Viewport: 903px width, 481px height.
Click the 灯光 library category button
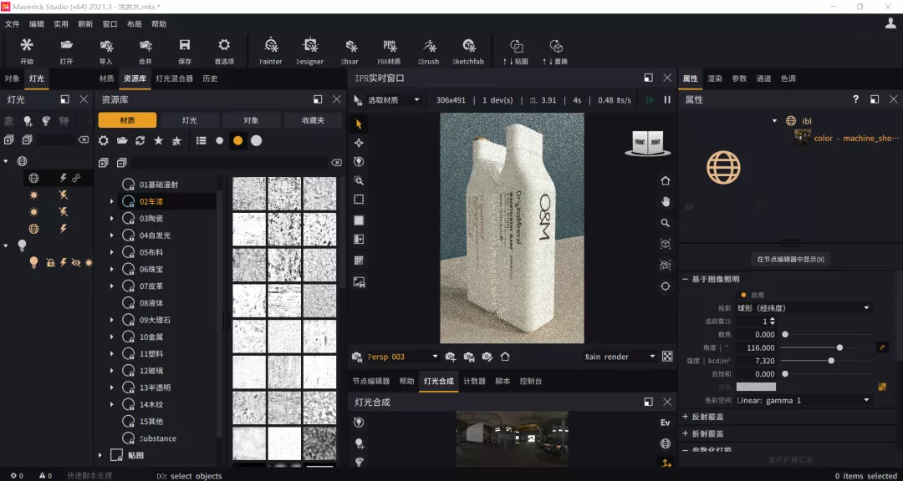[x=190, y=120]
